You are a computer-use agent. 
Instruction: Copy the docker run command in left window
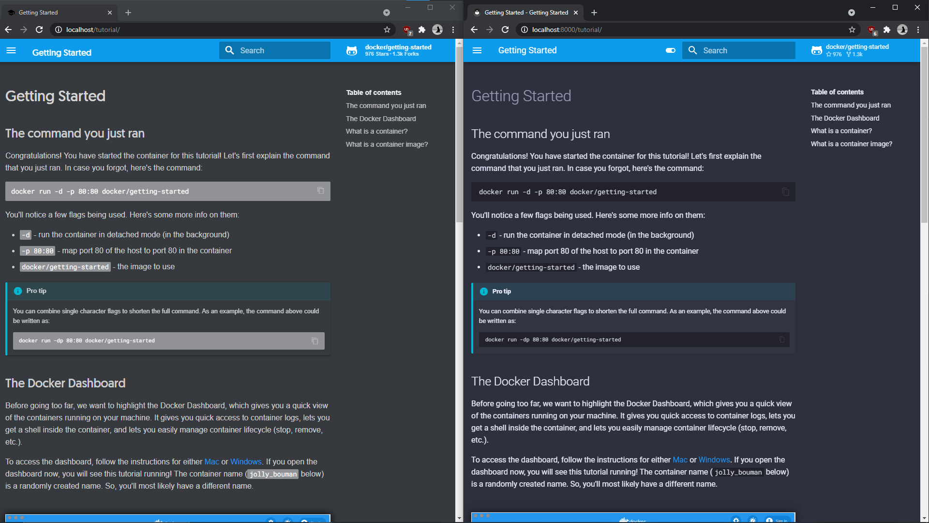click(320, 191)
